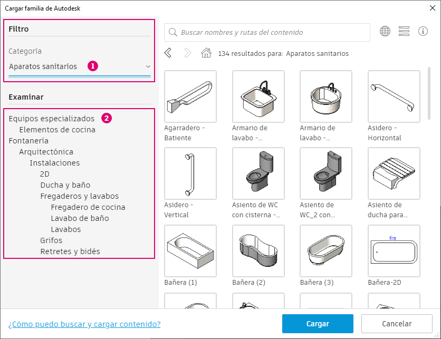Select Aparatos sanitarios category combo box
The image size is (441, 339).
point(80,66)
